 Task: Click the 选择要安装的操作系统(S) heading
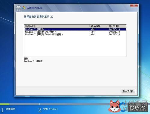pyautogui.click(x=38, y=17)
